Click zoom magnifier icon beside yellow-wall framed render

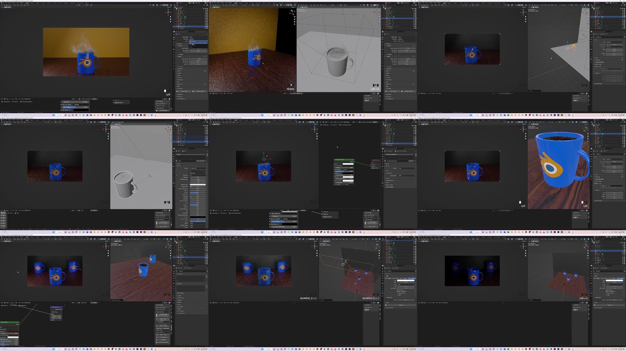[170, 17]
